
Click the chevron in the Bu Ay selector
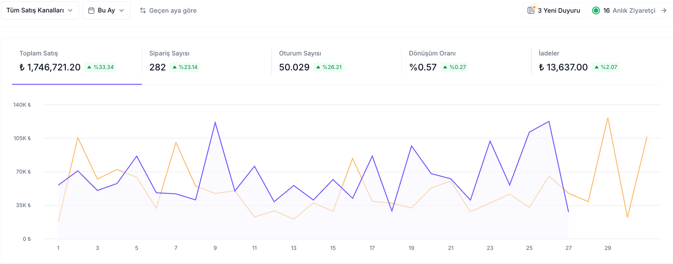(x=122, y=10)
